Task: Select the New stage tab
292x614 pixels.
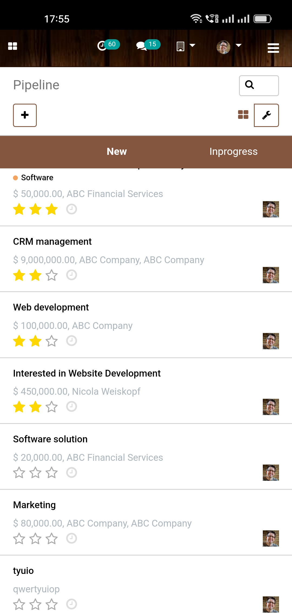Action: [x=117, y=152]
